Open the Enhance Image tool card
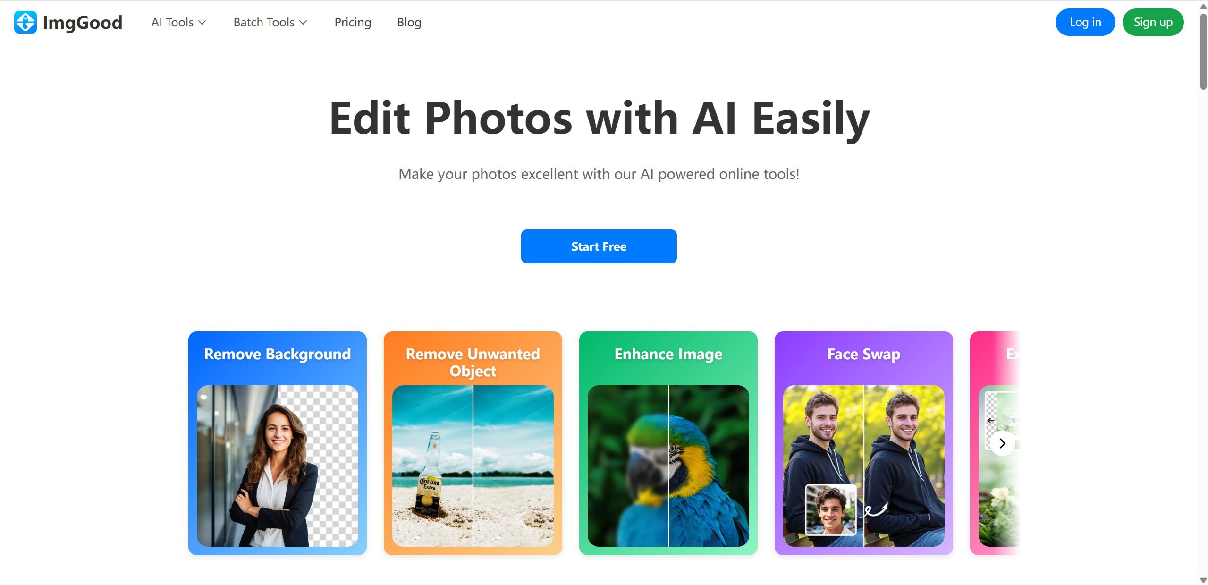Image resolution: width=1208 pixels, height=585 pixels. (x=668, y=443)
